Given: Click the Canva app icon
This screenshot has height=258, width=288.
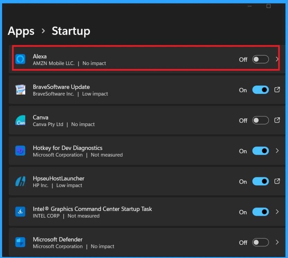Looking at the screenshot, I should [x=20, y=120].
